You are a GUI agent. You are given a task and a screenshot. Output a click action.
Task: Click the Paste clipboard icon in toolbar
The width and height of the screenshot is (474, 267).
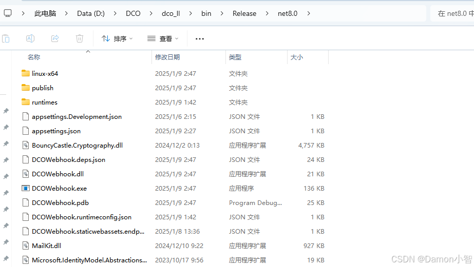click(x=6, y=38)
